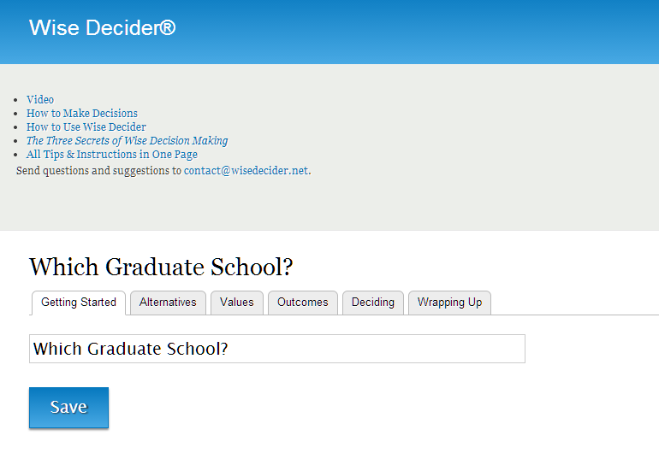This screenshot has width=659, height=453.
Task: Click the bullet beside the Video link
Action: click(15, 100)
